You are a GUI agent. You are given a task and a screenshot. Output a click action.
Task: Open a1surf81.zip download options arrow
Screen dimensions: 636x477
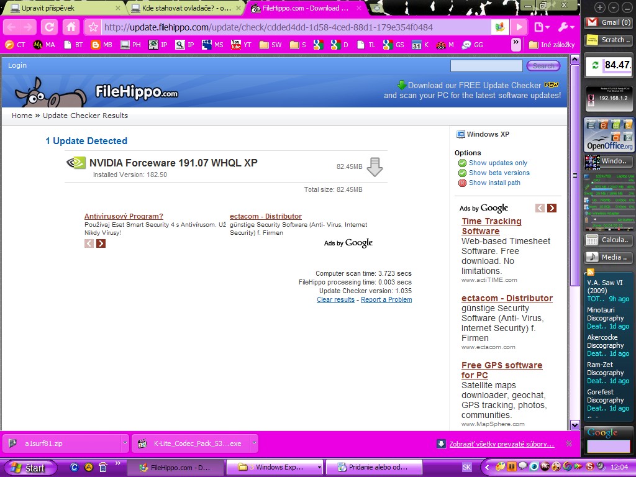point(124,443)
